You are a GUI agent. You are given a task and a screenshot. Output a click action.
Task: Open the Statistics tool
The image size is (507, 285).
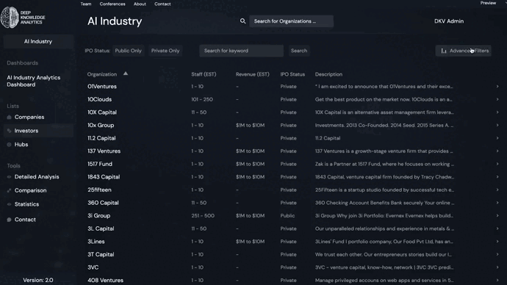(26, 204)
